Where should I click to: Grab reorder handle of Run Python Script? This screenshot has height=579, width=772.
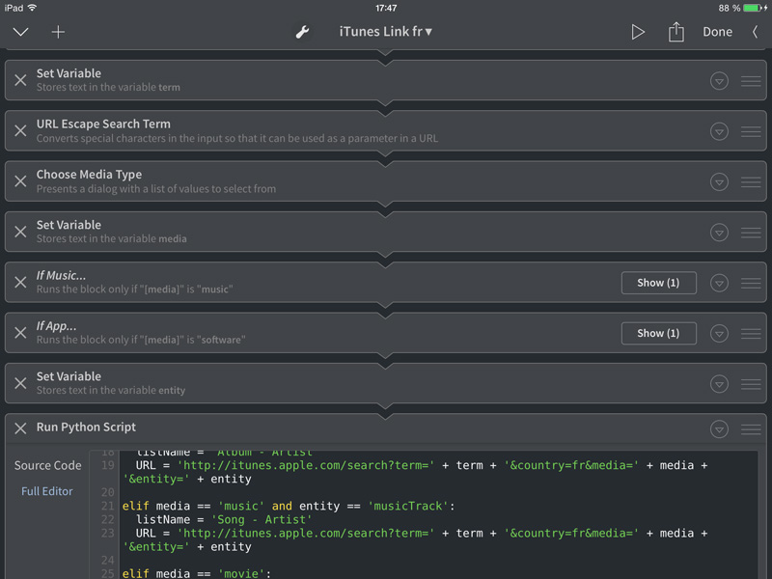[751, 429]
